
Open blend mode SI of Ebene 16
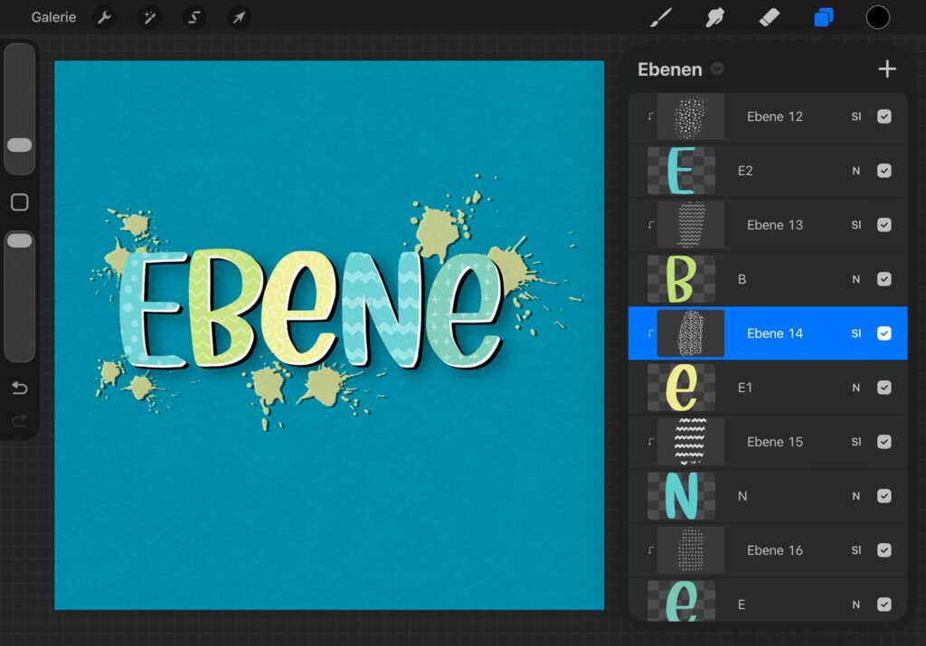click(856, 551)
